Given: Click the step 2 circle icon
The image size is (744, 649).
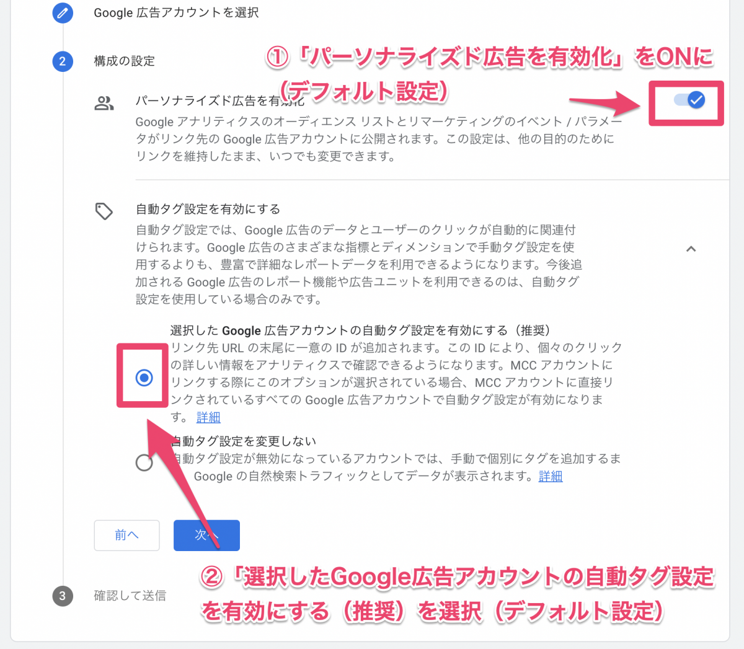Looking at the screenshot, I should (63, 61).
